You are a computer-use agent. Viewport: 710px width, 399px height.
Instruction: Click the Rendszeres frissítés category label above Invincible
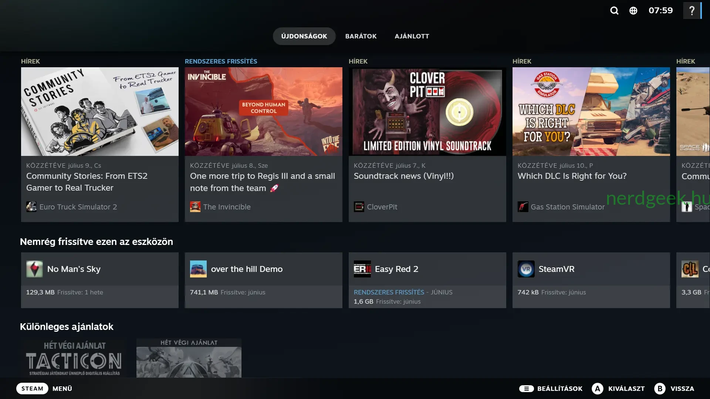(x=221, y=61)
